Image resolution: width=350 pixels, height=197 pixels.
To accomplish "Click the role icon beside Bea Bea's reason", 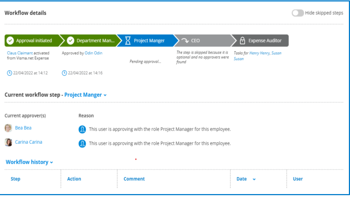I will (82, 129).
